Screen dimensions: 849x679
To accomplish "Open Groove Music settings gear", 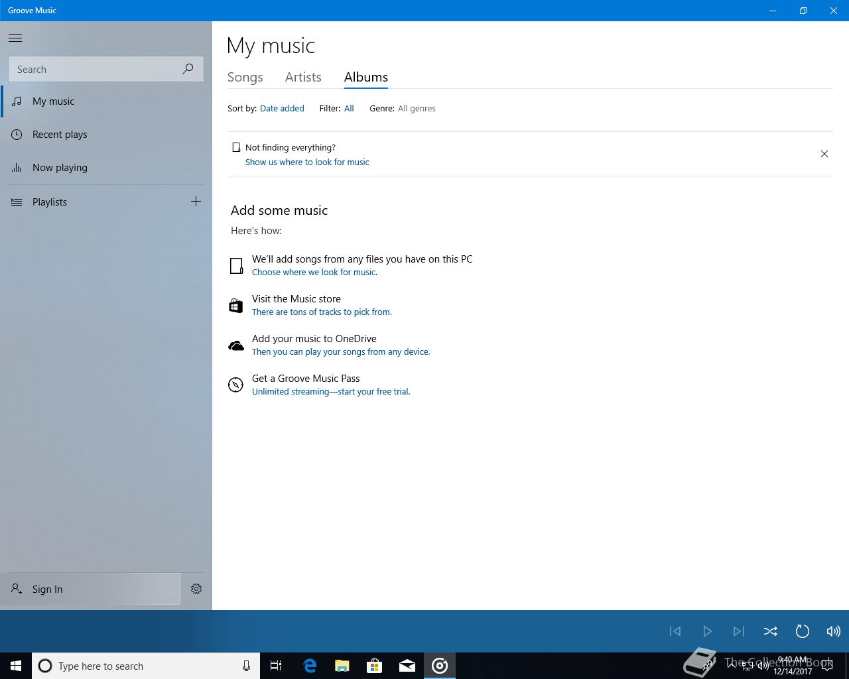I will [x=196, y=589].
